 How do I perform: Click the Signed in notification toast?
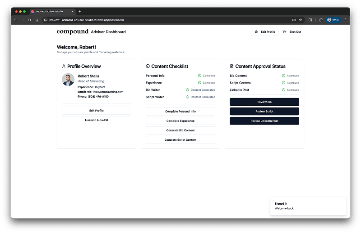click(x=308, y=206)
